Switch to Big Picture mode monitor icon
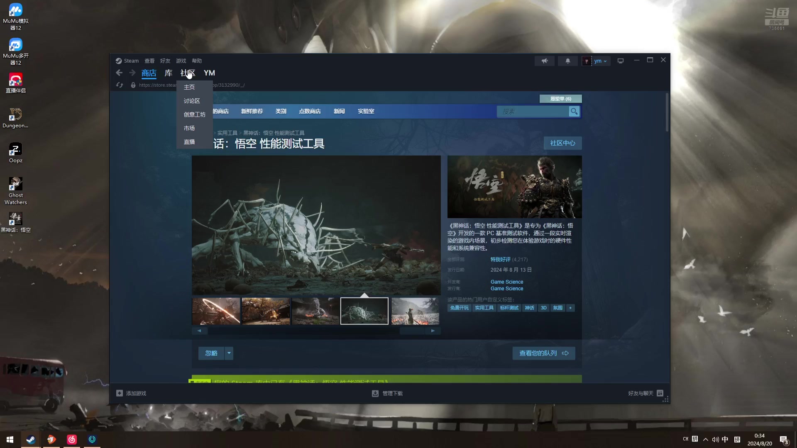This screenshot has height=448, width=797. pyautogui.click(x=621, y=61)
